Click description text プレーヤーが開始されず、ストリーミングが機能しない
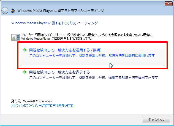The height and width of the screenshot is (126, 174). 87,37
